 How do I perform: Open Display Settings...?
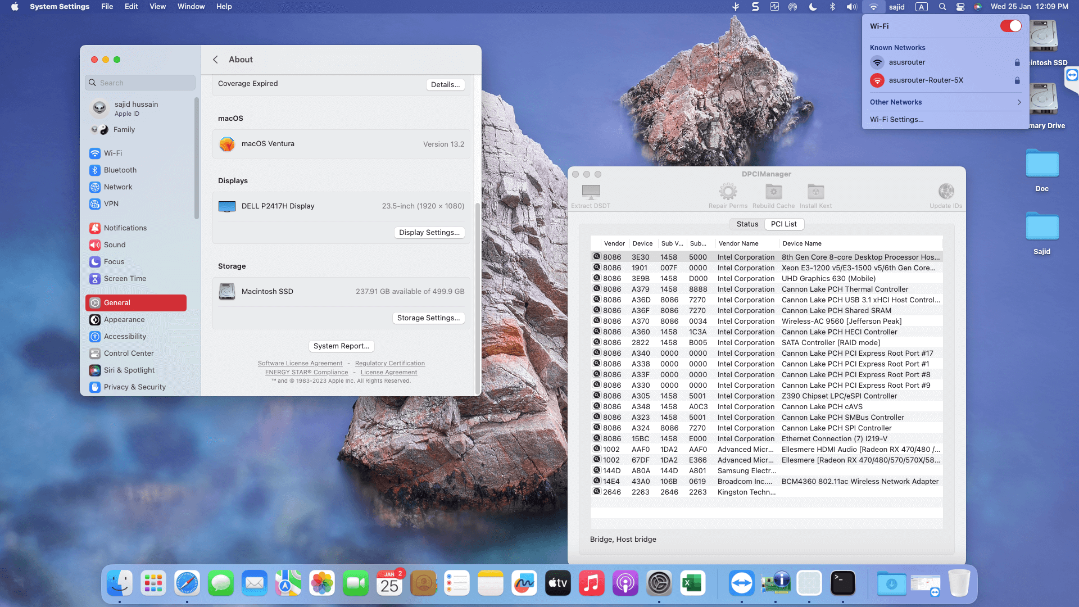tap(429, 232)
